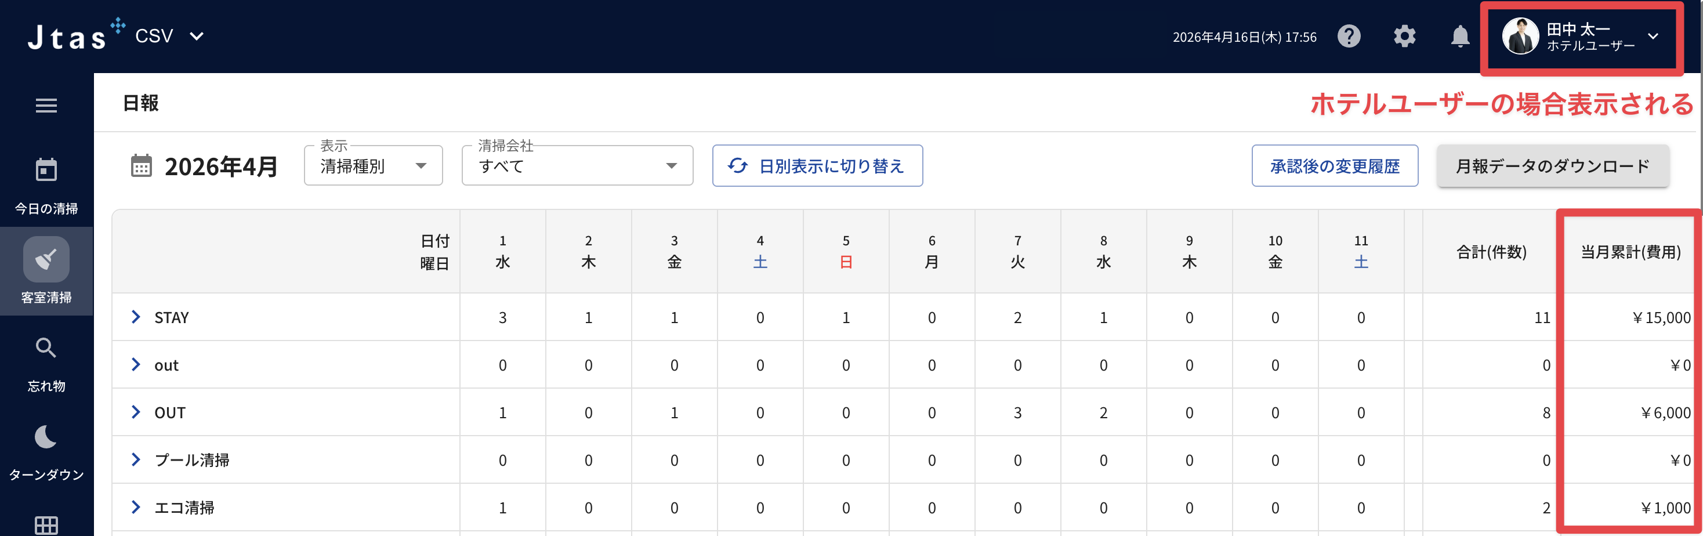The height and width of the screenshot is (536, 1703).
Task: Open the ターンダウン moon icon
Action: point(46,436)
